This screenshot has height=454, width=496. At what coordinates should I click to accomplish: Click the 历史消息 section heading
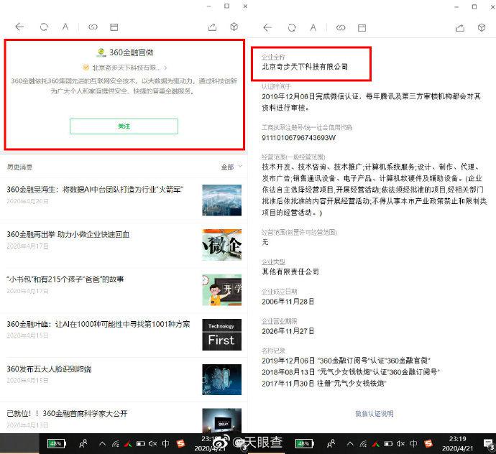(x=19, y=167)
